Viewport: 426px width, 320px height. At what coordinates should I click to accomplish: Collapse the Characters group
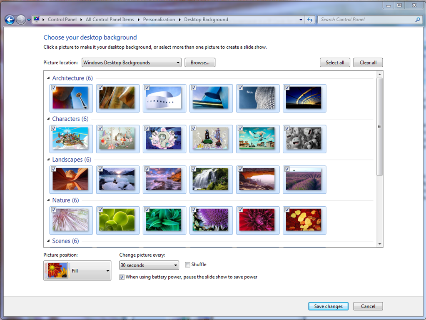pyautogui.click(x=48, y=119)
